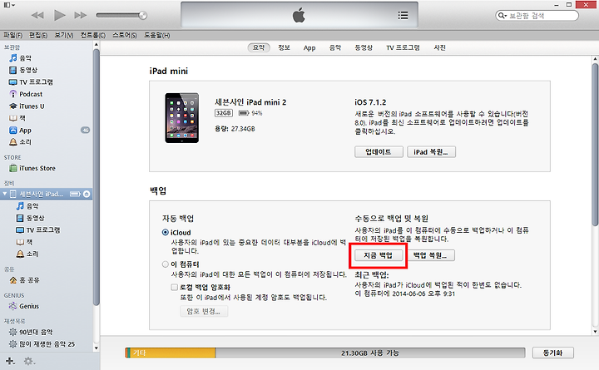The height and width of the screenshot is (370, 599).
Task: Switch to the TV 프로그램 tab
Action: [x=403, y=47]
